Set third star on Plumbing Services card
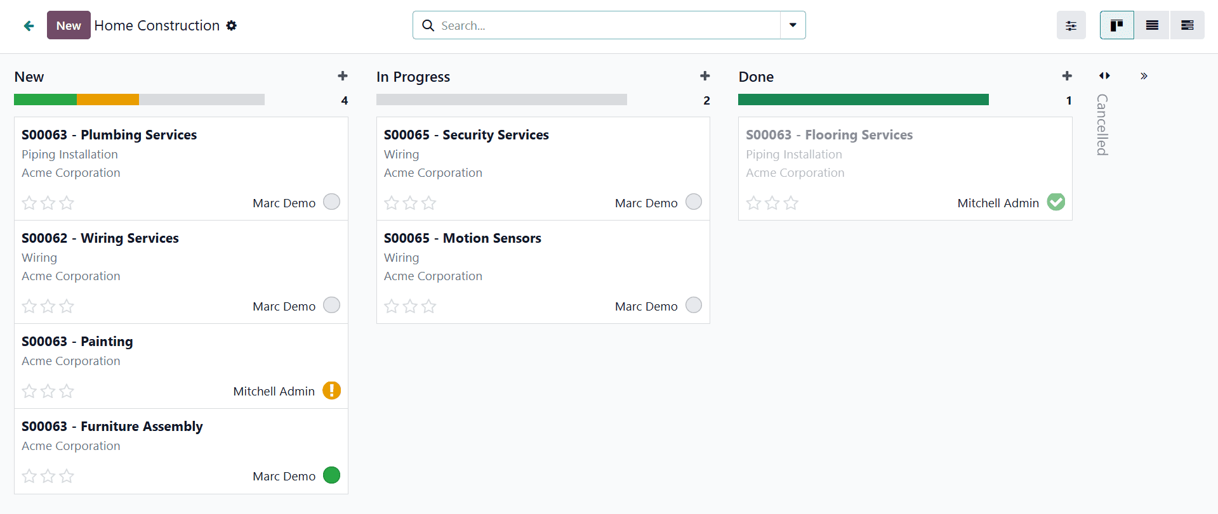 (x=67, y=203)
